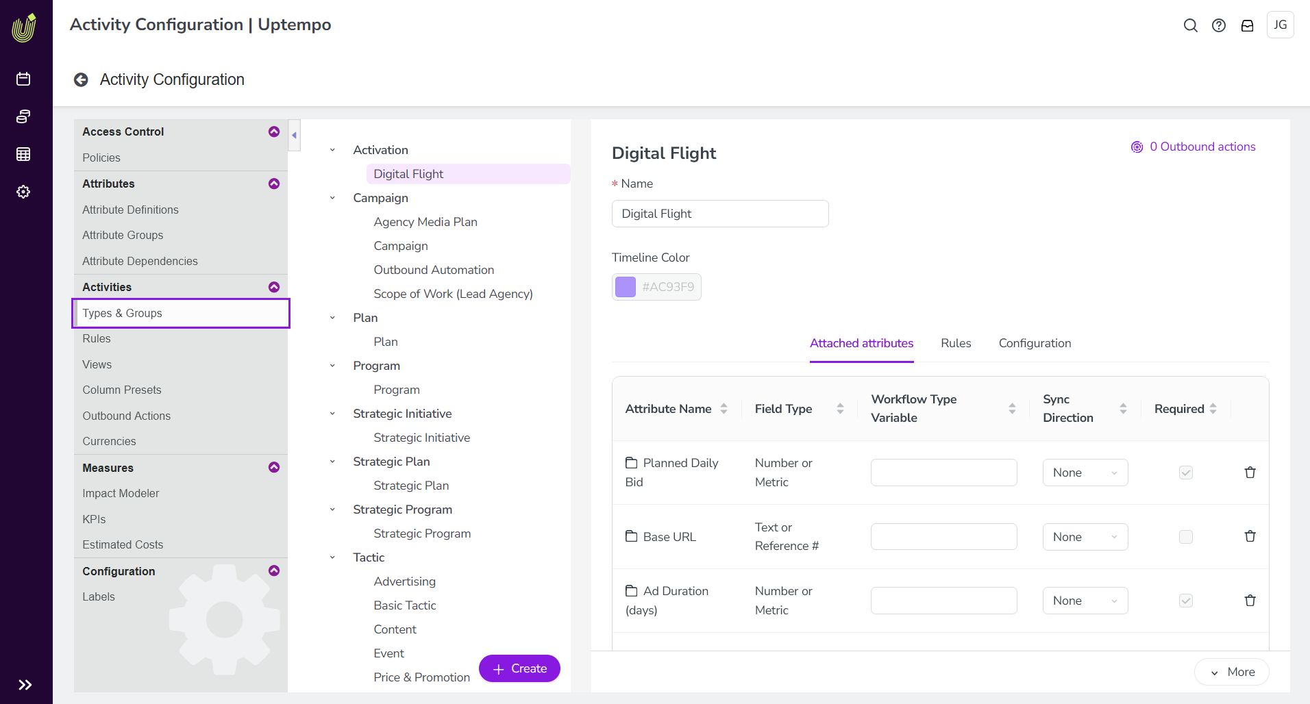Select Agency Media Plan in tree
The height and width of the screenshot is (704, 1310).
coord(425,222)
